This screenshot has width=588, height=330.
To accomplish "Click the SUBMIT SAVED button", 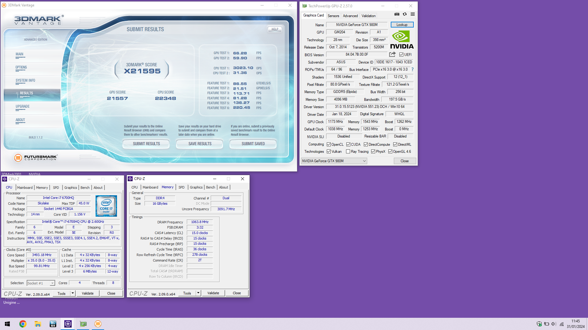I will click(x=253, y=144).
